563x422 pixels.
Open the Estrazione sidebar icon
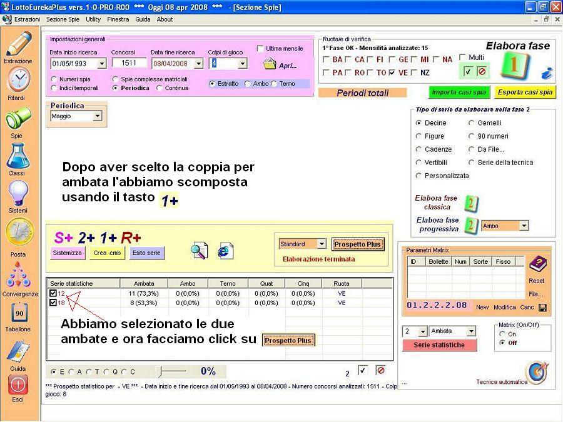point(19,44)
